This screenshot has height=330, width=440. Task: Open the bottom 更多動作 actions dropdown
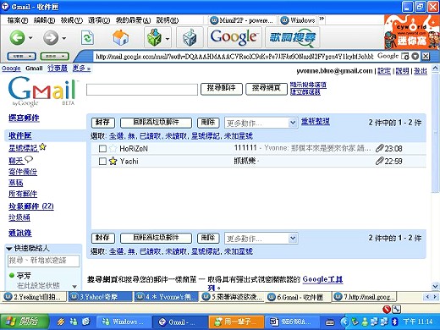(293, 238)
